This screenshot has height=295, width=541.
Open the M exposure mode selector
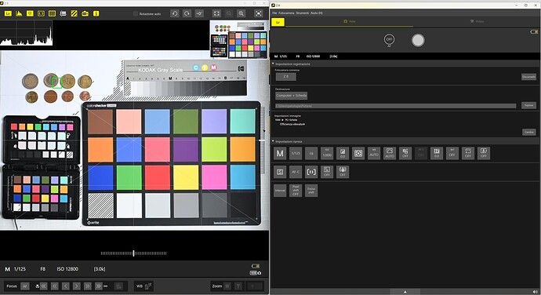tap(280, 153)
